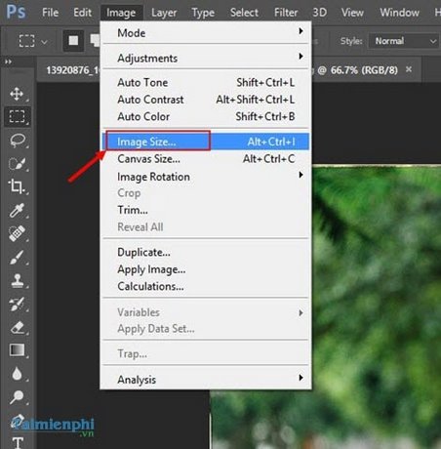Close the document tab at 66.7%

click(x=409, y=69)
